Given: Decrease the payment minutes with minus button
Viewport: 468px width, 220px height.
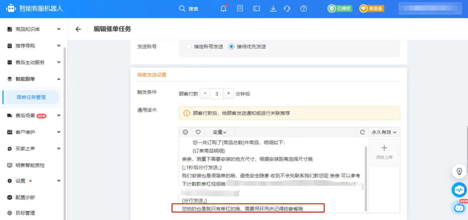Looking at the screenshot, I should [x=205, y=93].
